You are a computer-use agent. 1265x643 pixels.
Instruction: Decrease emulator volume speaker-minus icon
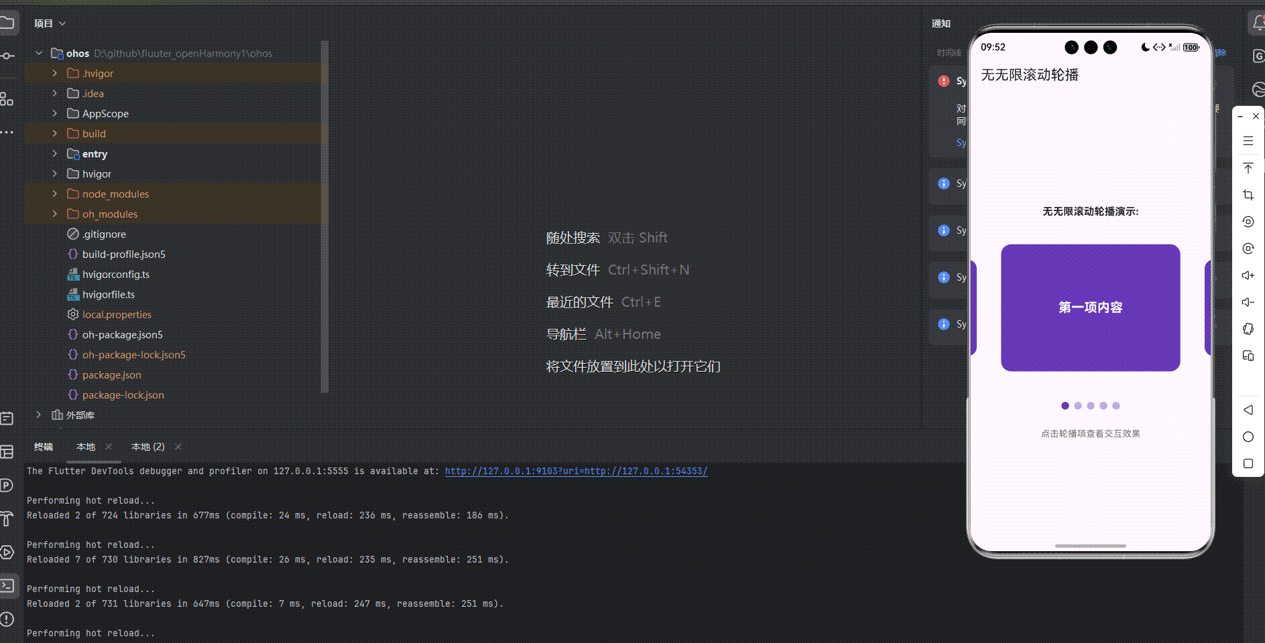pyautogui.click(x=1248, y=302)
